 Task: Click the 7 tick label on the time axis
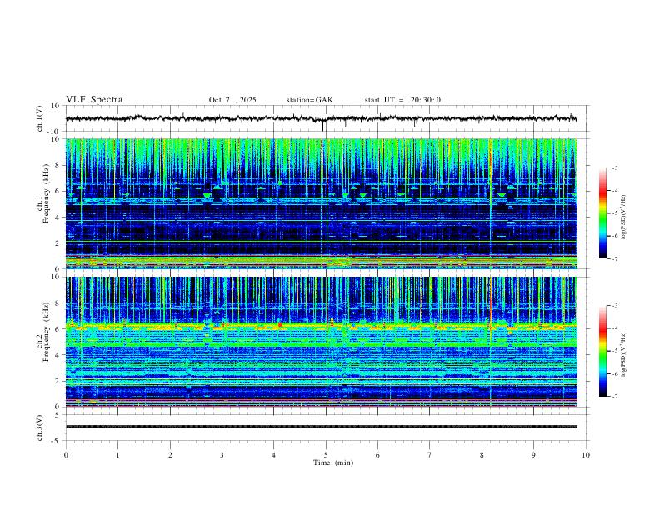point(430,455)
